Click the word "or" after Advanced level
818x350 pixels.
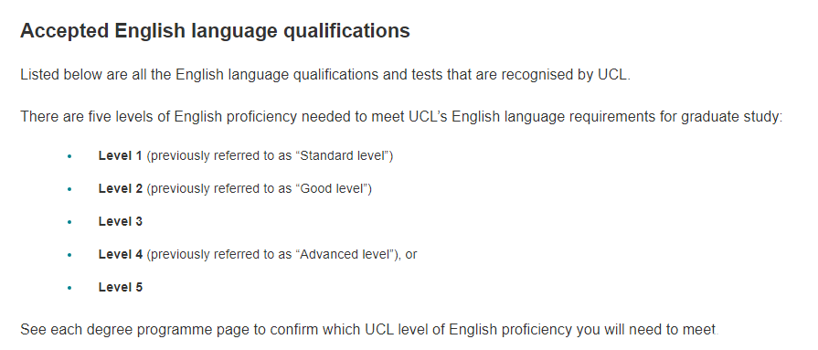click(411, 255)
